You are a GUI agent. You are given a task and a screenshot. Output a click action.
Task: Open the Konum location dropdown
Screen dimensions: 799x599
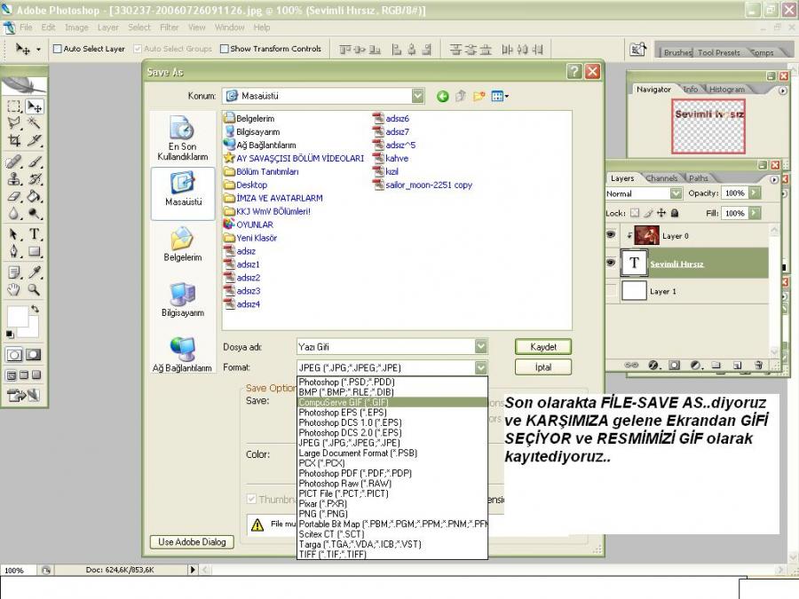click(418, 96)
